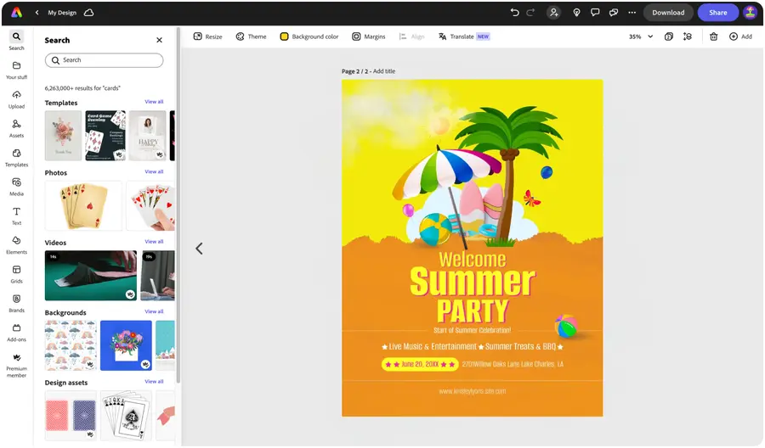This screenshot has width=765, height=448.
Task: Open Assets in the sidebar
Action: tap(17, 129)
